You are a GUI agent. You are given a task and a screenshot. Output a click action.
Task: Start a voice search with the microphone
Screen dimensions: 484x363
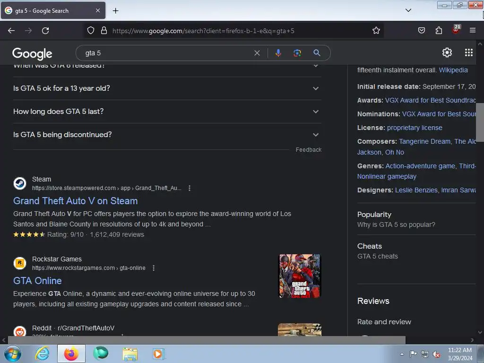pos(278,53)
